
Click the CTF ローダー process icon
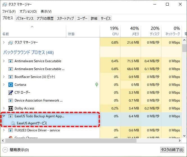(x=11, y=93)
